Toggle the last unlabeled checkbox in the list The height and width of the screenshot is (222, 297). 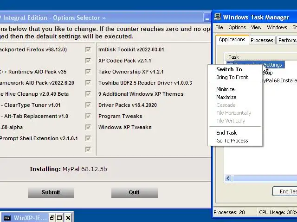tap(88, 149)
